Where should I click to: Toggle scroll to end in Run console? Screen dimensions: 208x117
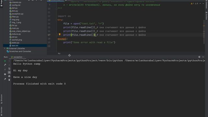9,72
